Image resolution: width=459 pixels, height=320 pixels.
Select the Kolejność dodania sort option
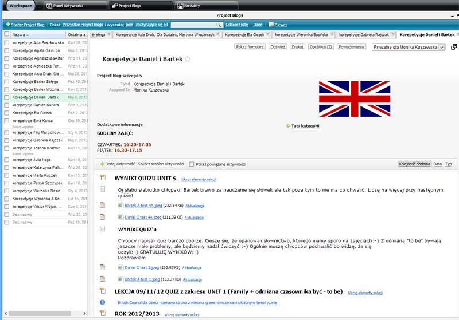tap(414, 164)
